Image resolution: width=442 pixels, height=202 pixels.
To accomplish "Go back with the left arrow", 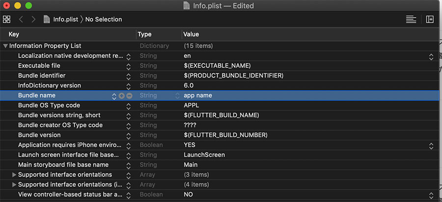I will [21, 19].
